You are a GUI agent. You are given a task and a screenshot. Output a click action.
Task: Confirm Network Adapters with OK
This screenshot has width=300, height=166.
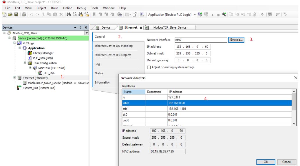point(266,162)
